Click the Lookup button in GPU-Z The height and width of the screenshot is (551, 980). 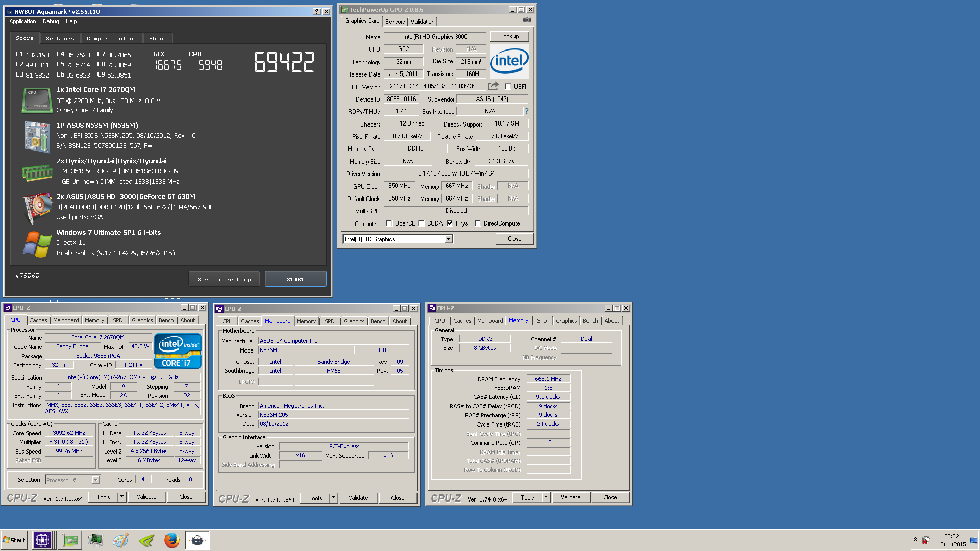pos(509,36)
